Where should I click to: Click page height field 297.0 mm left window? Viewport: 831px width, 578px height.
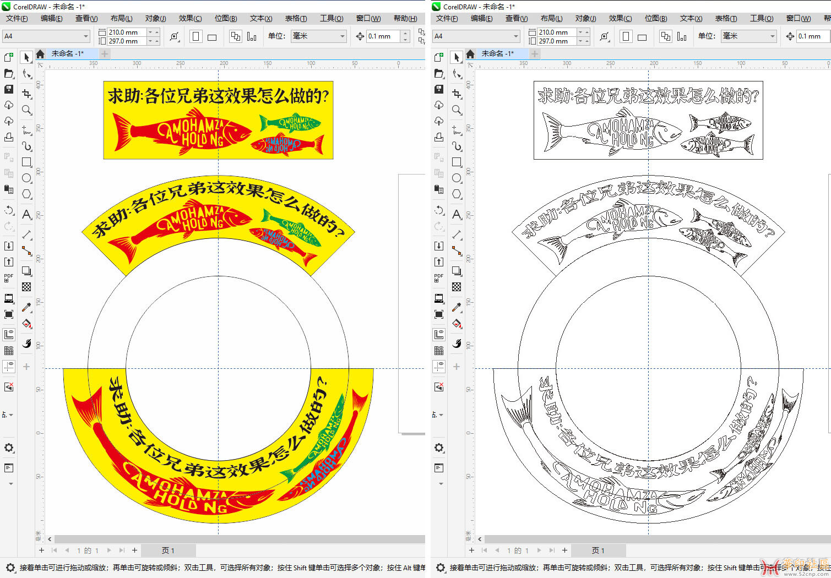click(127, 41)
